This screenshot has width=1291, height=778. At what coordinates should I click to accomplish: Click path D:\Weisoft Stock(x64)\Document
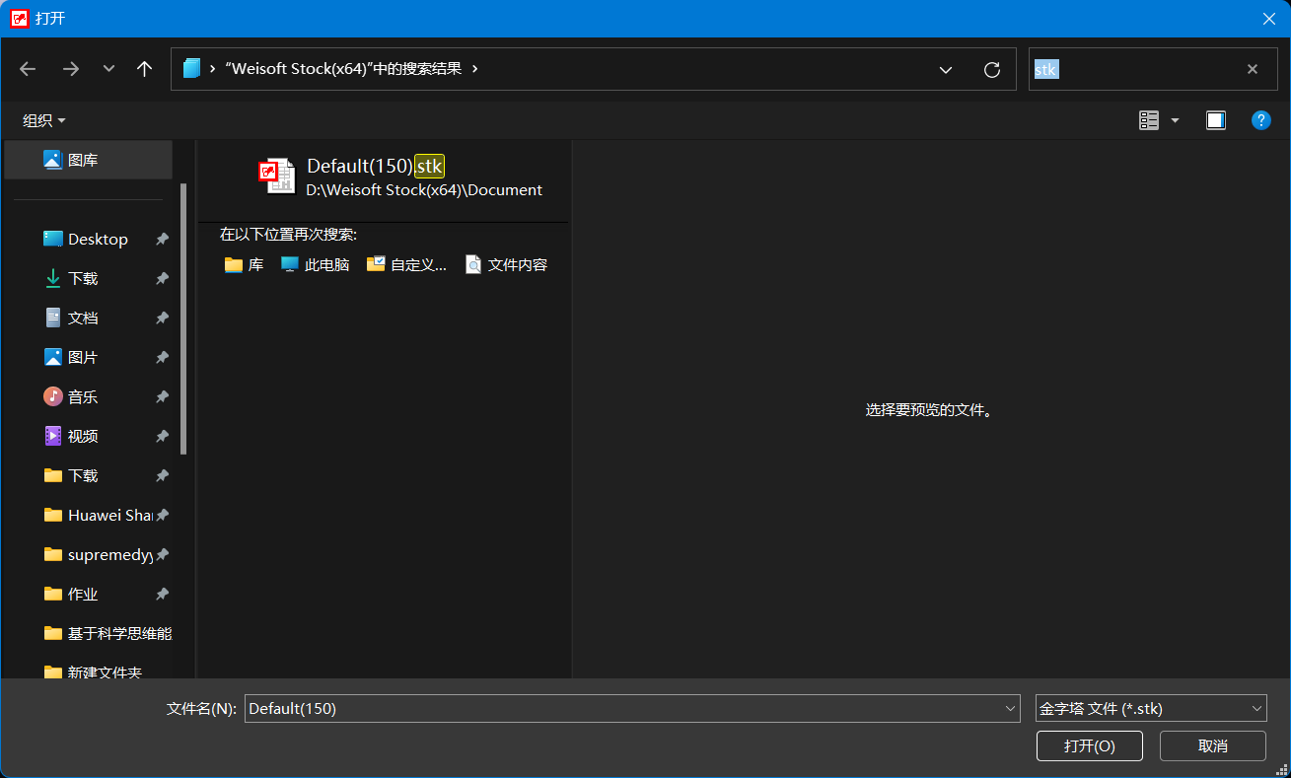pos(424,190)
